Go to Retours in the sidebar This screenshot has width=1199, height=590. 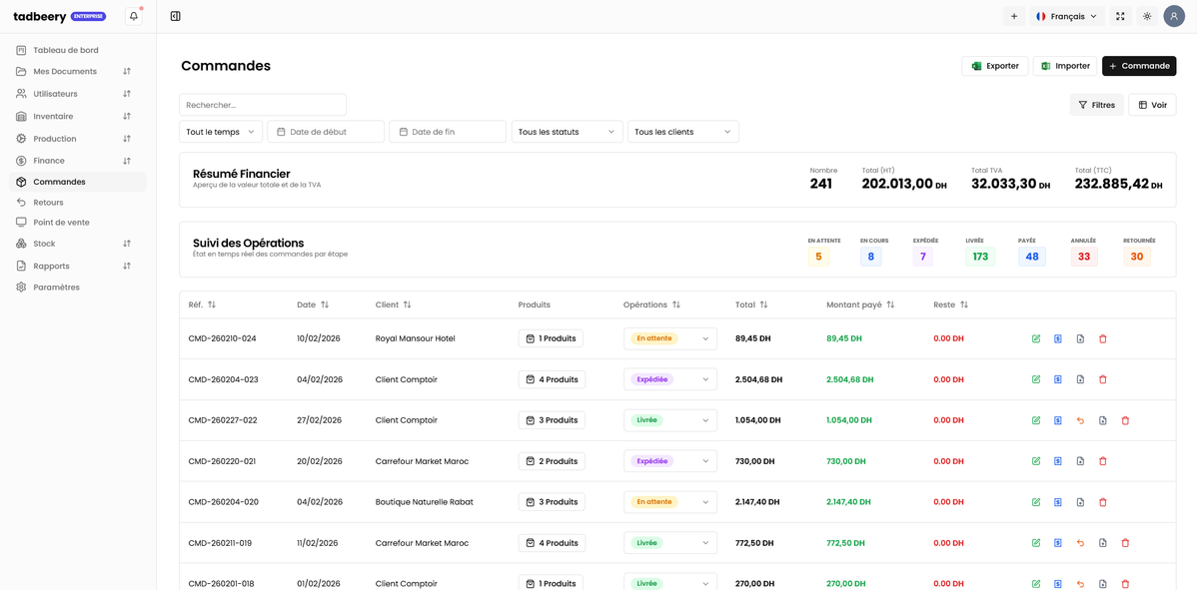pos(48,203)
